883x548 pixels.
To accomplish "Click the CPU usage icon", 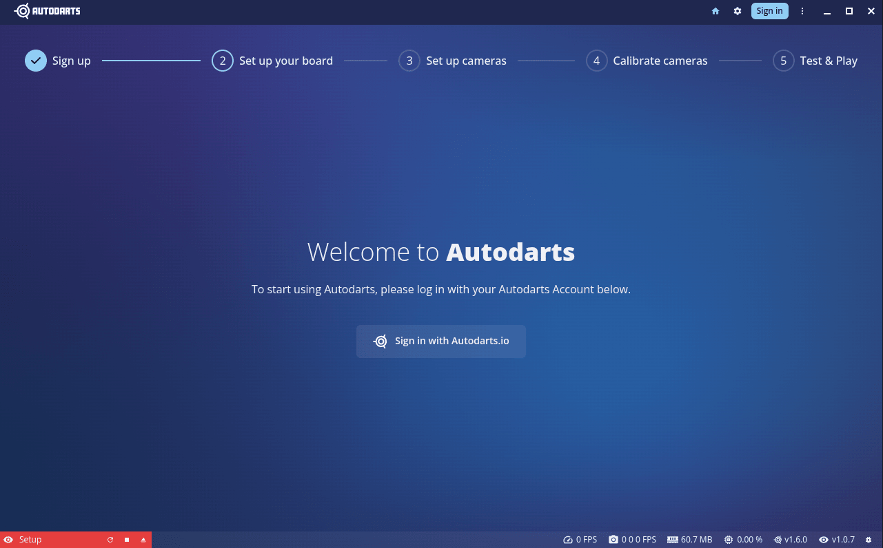I will (729, 540).
